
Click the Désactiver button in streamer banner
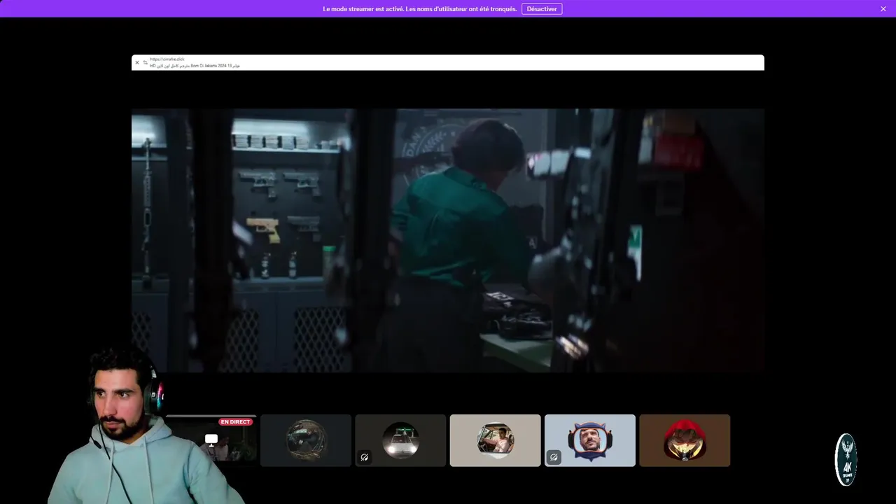coord(542,9)
